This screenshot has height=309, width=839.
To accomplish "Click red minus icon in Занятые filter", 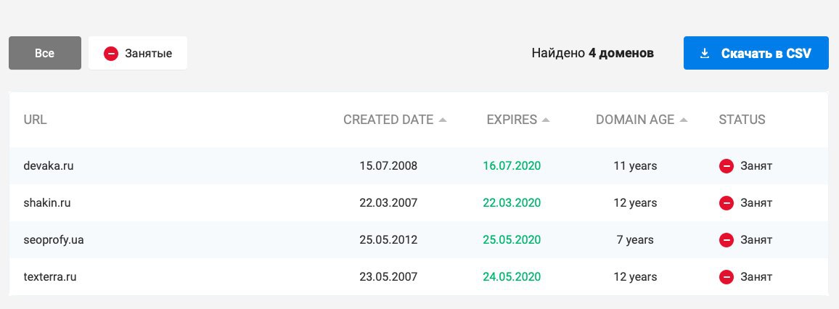I will pyautogui.click(x=111, y=54).
